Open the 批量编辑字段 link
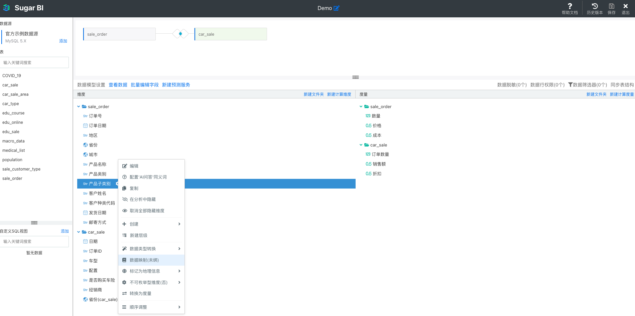 click(145, 85)
